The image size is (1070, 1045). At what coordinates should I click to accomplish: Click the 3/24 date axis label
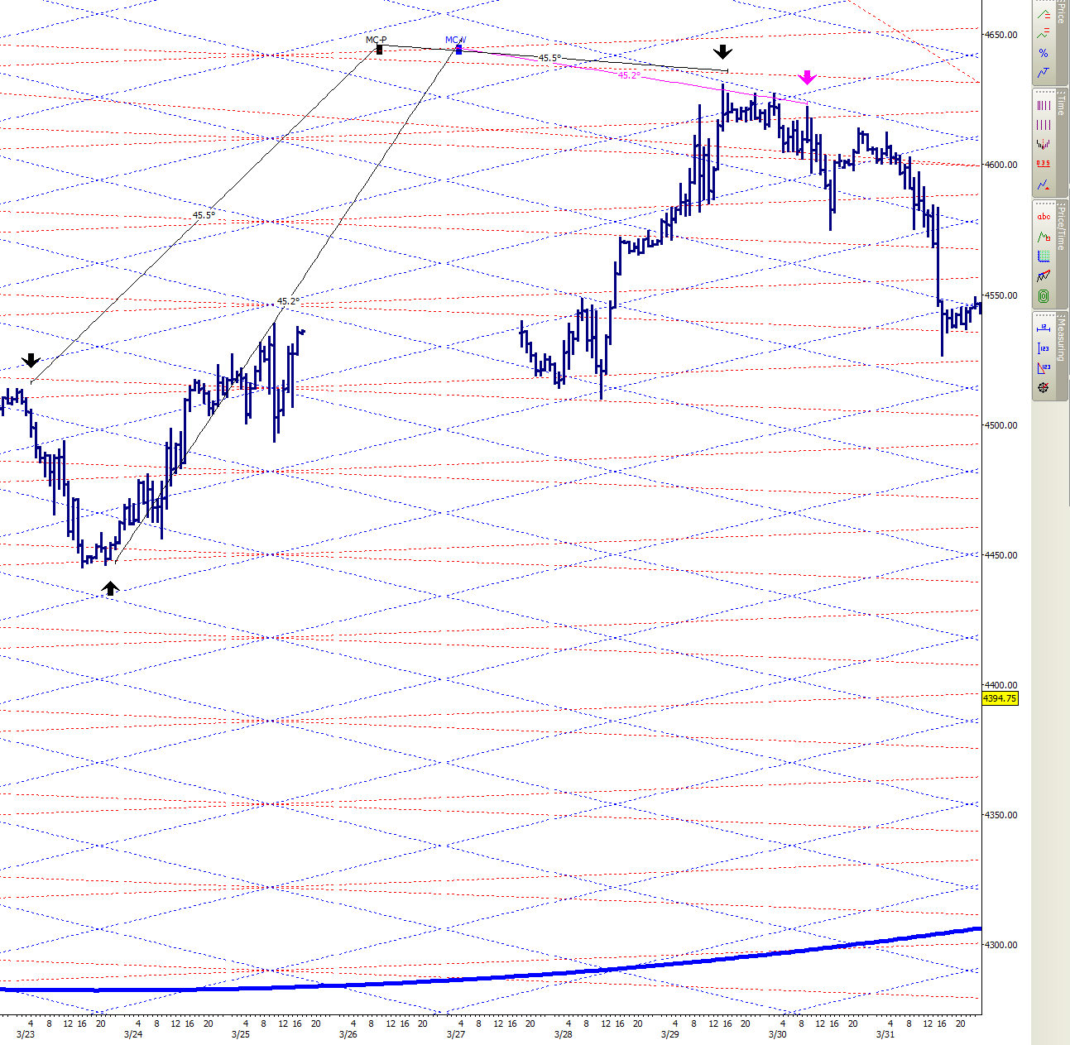click(x=132, y=1034)
